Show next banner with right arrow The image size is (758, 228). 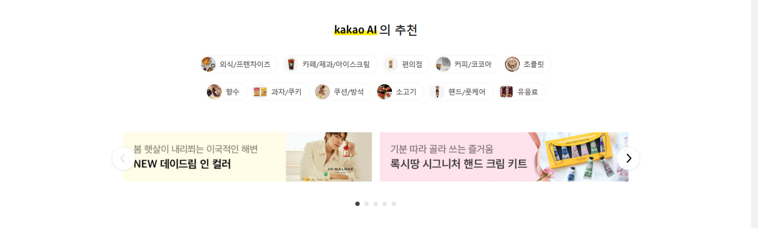click(628, 158)
